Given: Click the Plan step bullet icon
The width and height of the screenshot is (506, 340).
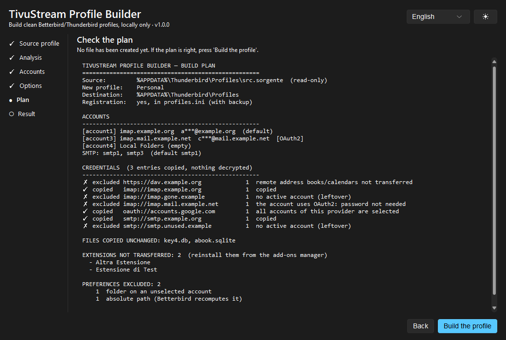Looking at the screenshot, I should (x=11, y=100).
